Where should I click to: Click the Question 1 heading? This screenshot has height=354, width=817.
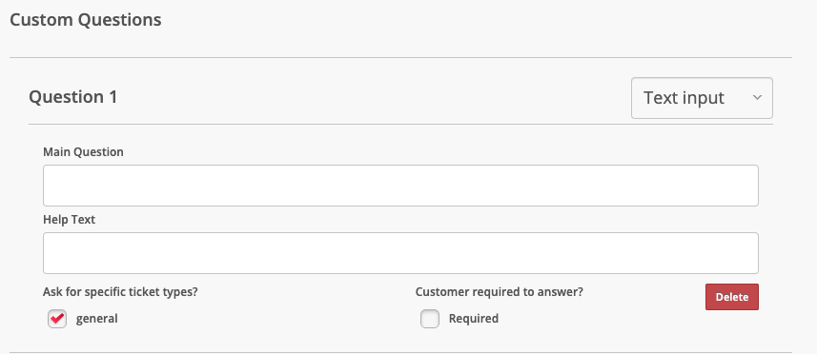point(73,97)
